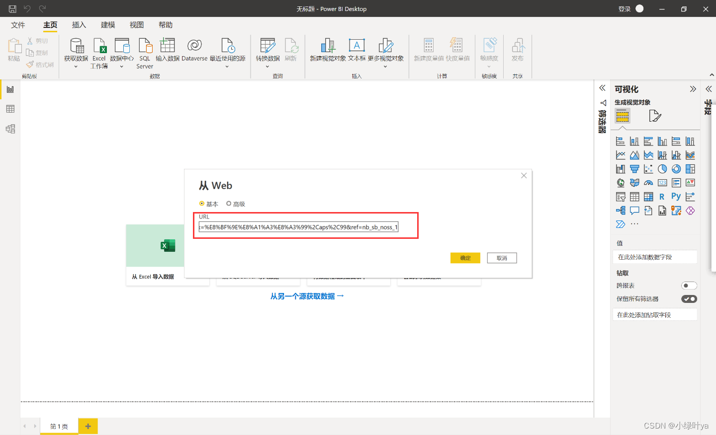The image size is (716, 435).
Task: Select the Dataverse connector icon
Action: (194, 46)
